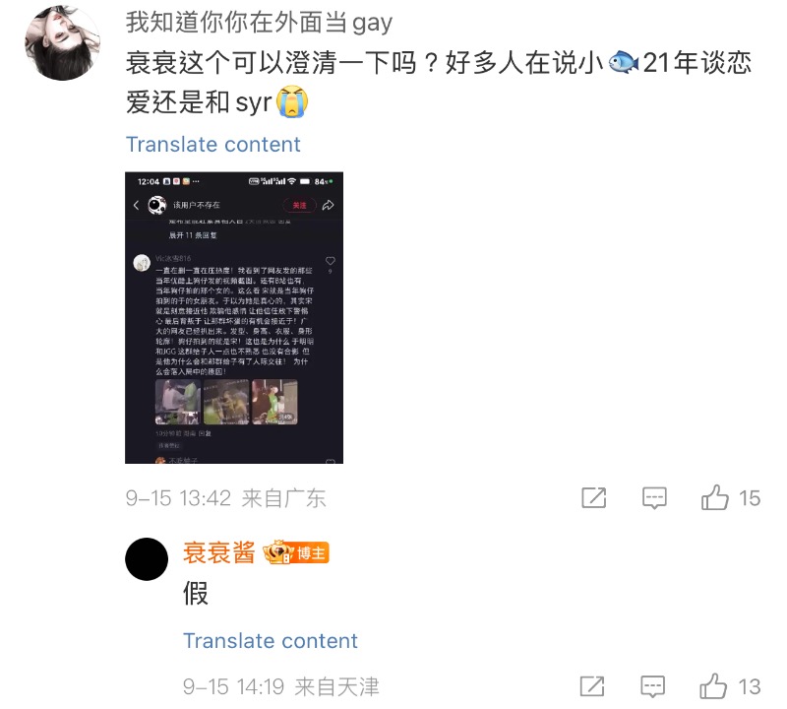
Task: Share the first comment via repost icon
Action: coord(594,498)
